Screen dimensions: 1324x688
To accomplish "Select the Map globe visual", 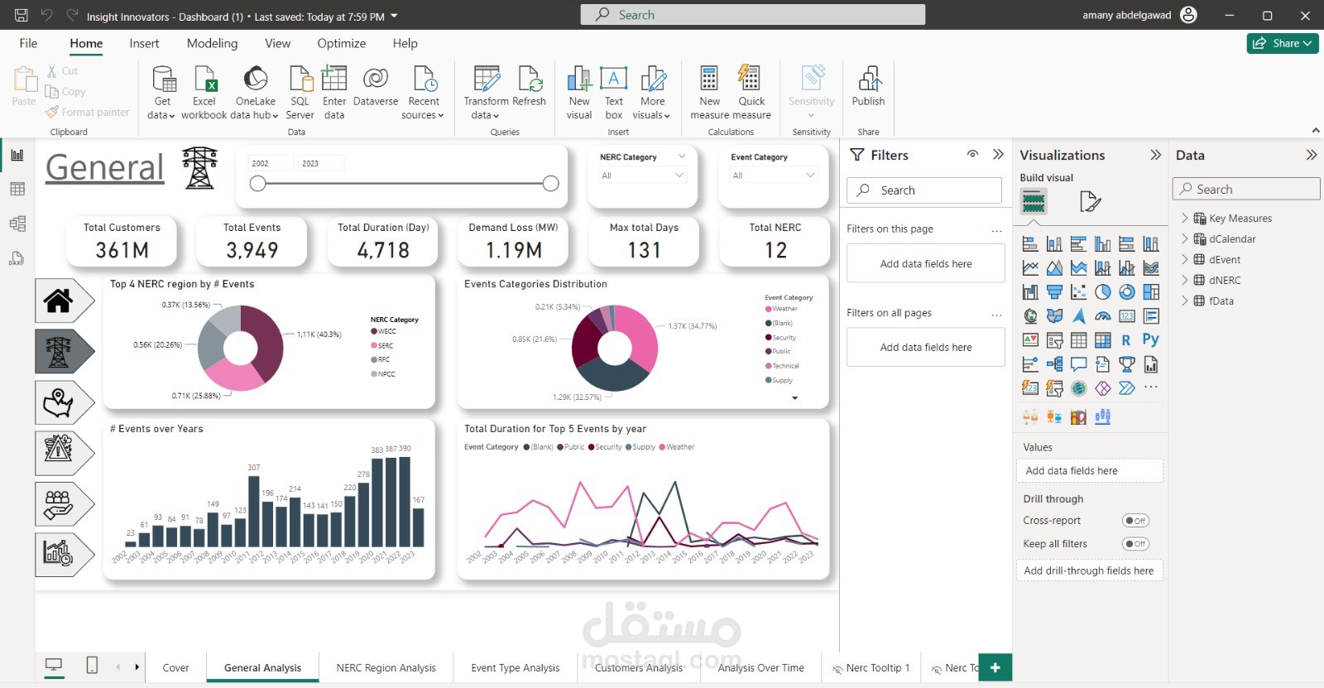I will pyautogui.click(x=1030, y=315).
